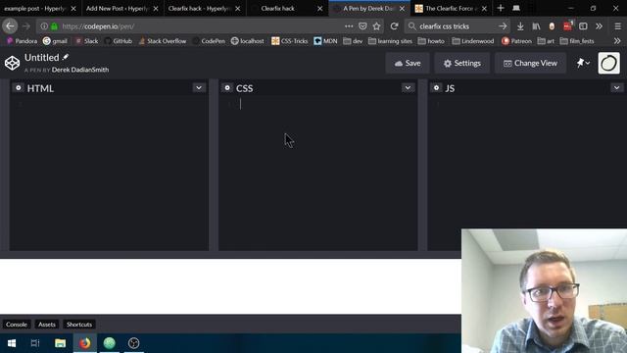Open CodePen bookmark

point(209,41)
